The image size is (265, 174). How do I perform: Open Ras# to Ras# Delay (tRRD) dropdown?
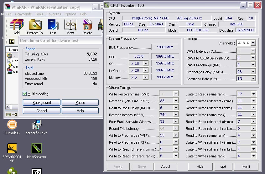(176, 108)
